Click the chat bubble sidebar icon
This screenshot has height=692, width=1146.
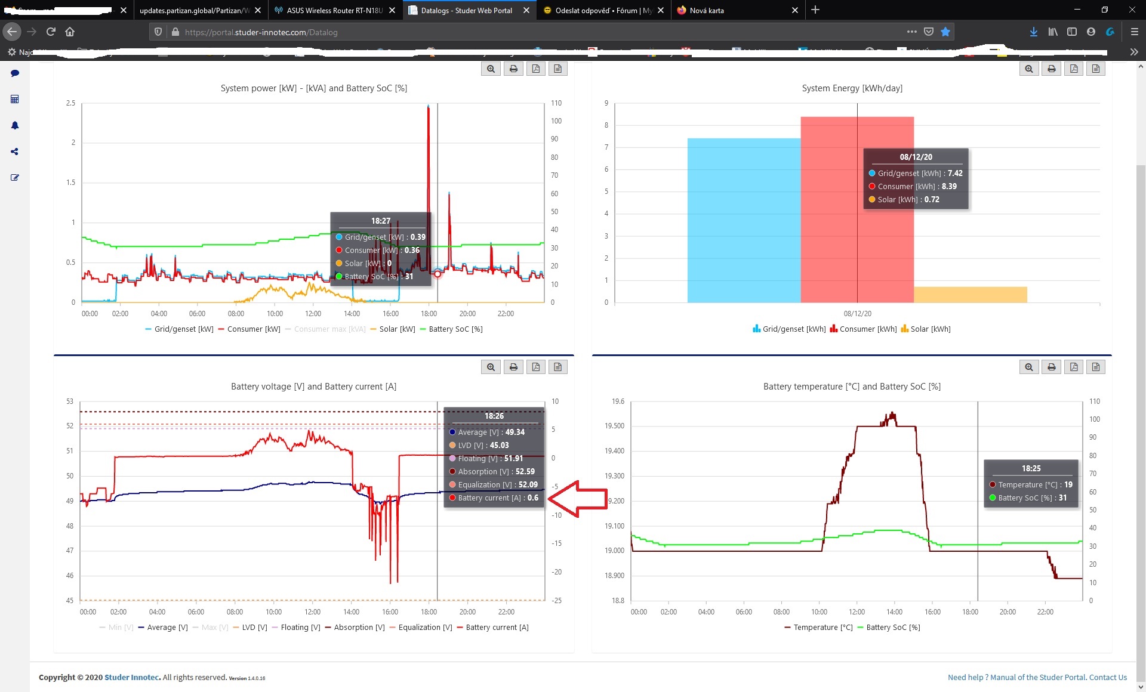coord(15,73)
